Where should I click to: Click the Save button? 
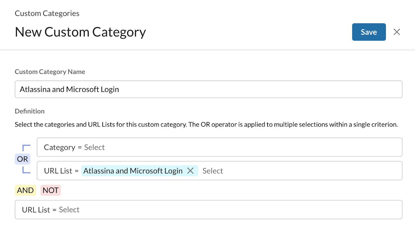[369, 32]
